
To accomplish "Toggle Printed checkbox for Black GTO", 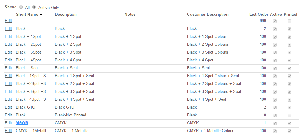I will (x=289, y=107).
